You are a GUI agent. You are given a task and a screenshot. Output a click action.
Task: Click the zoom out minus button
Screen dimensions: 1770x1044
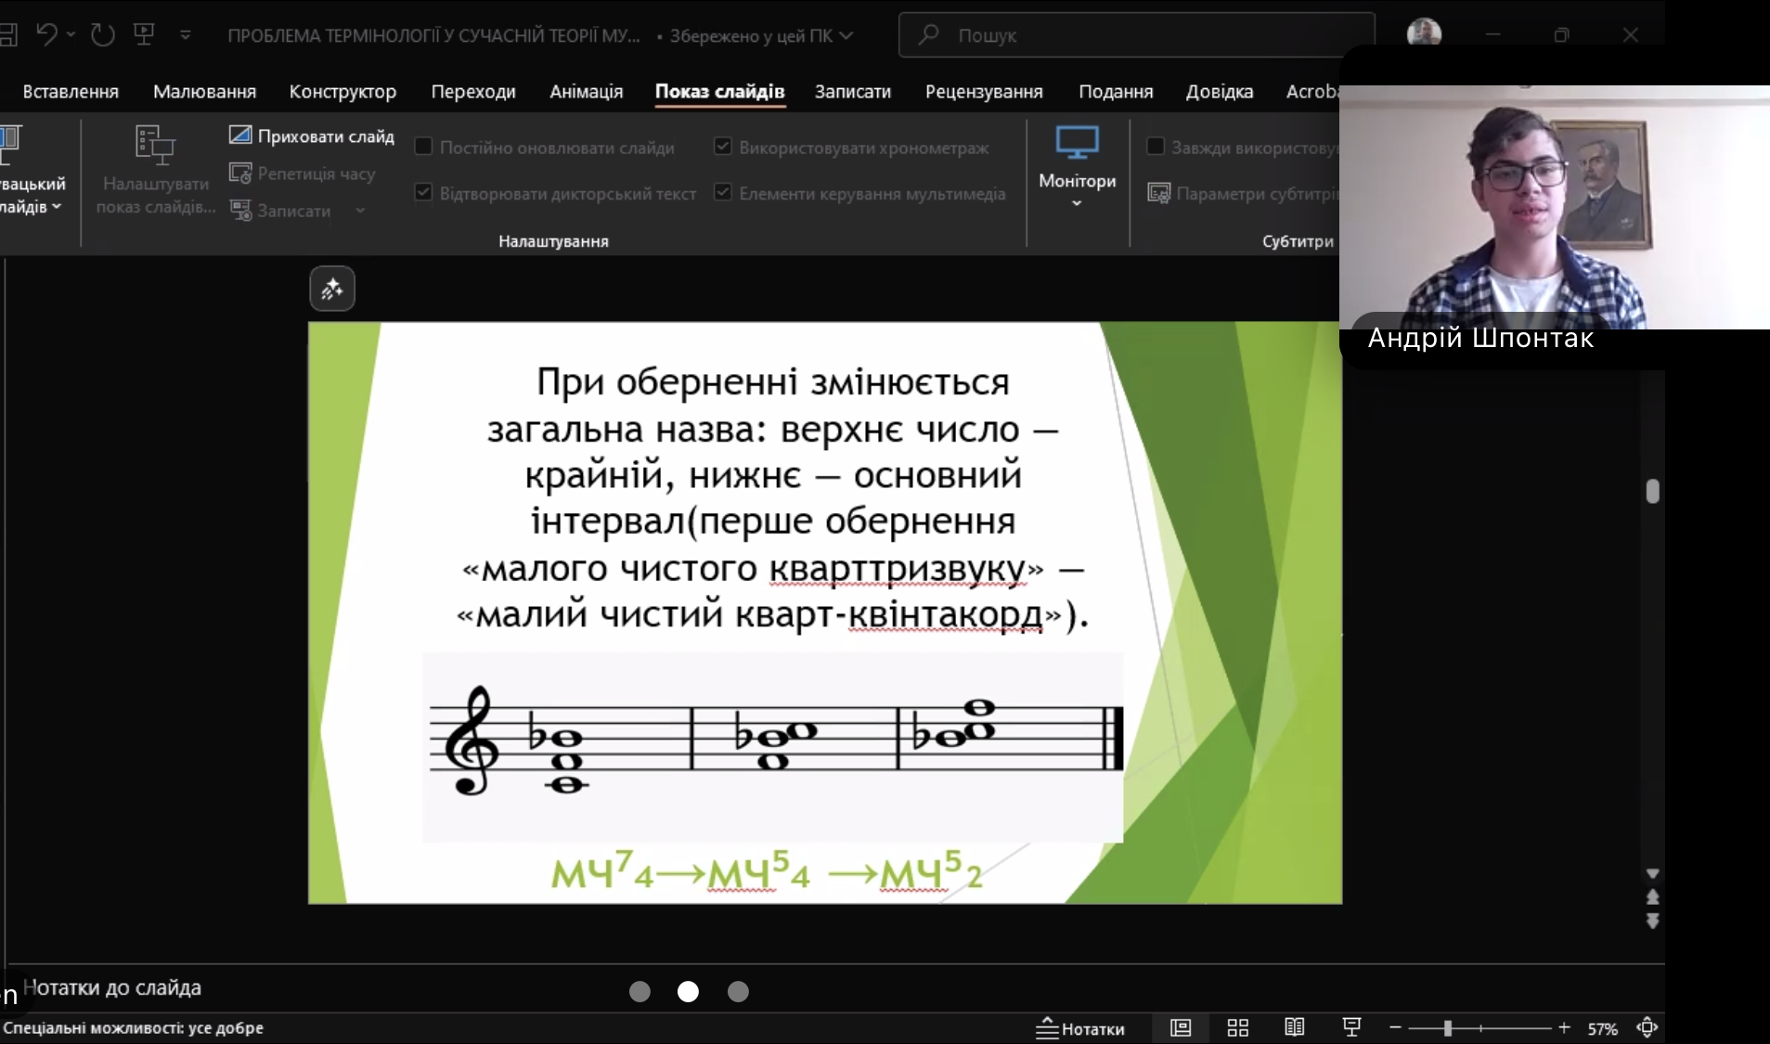click(x=1394, y=1027)
